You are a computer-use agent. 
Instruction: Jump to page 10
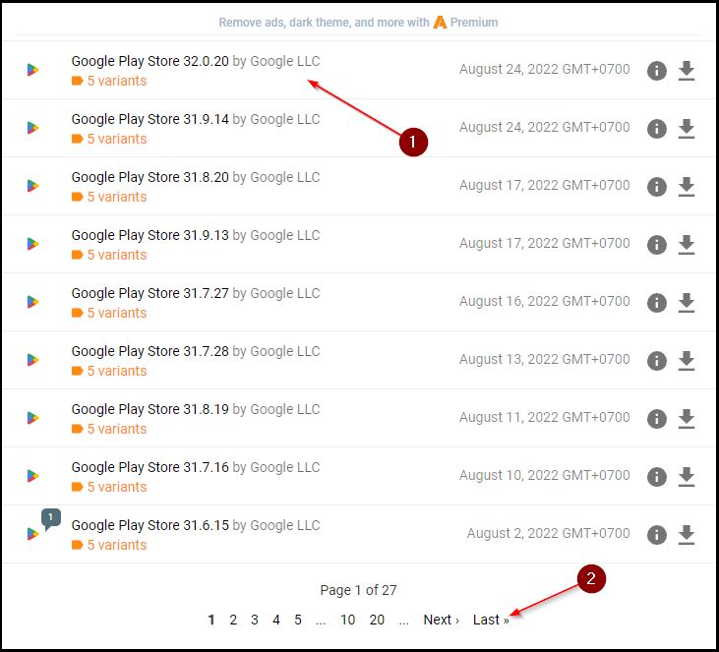(x=347, y=620)
